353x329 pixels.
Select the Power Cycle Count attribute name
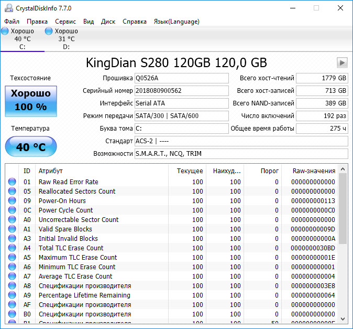tap(66, 210)
